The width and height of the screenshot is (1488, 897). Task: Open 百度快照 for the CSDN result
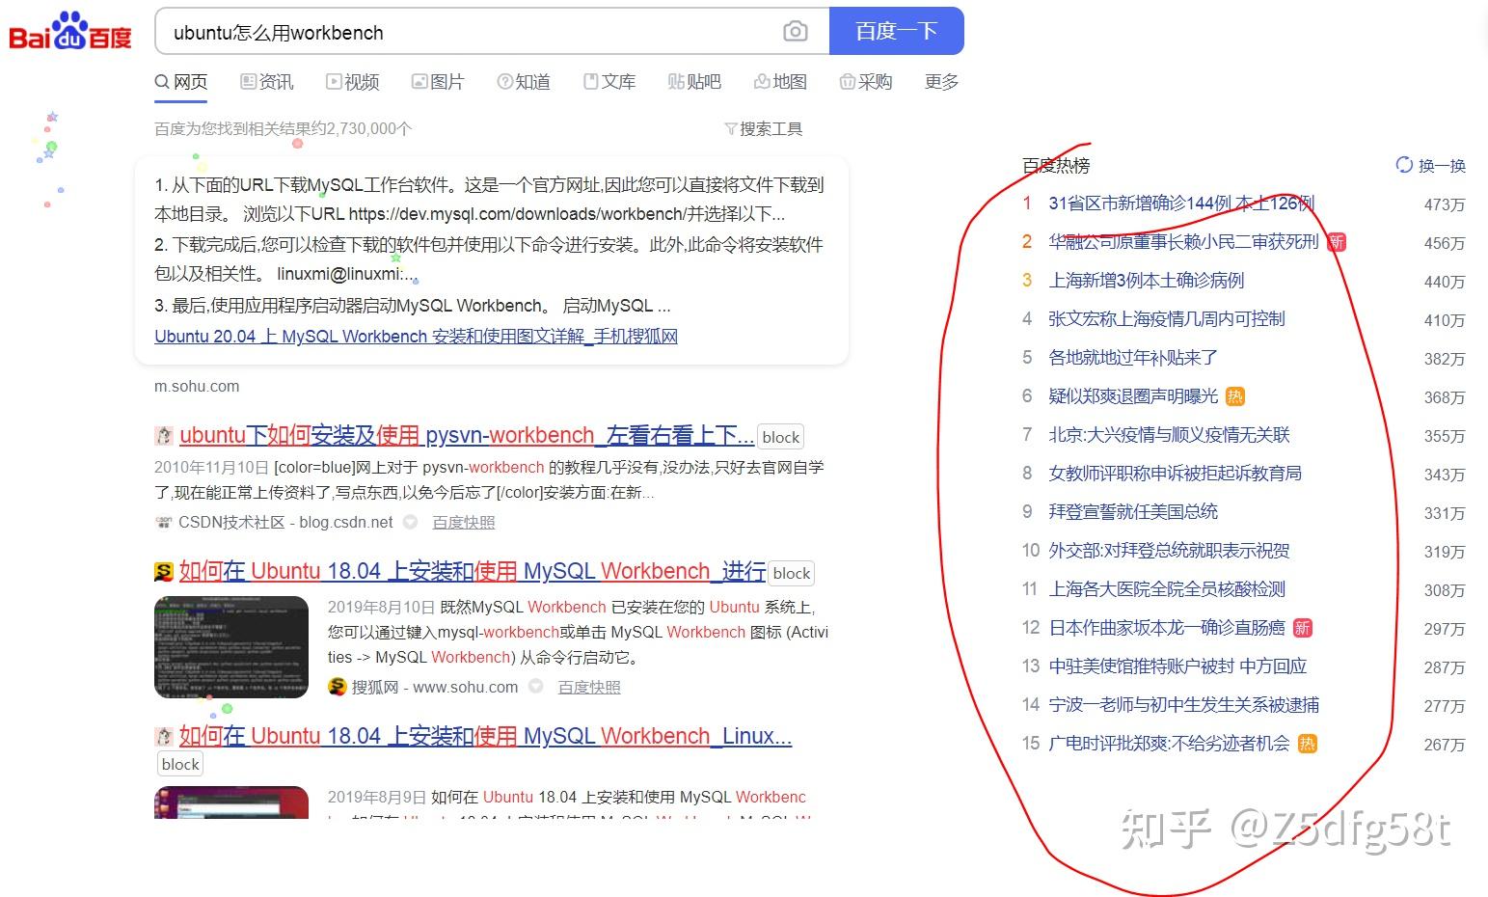point(463,522)
